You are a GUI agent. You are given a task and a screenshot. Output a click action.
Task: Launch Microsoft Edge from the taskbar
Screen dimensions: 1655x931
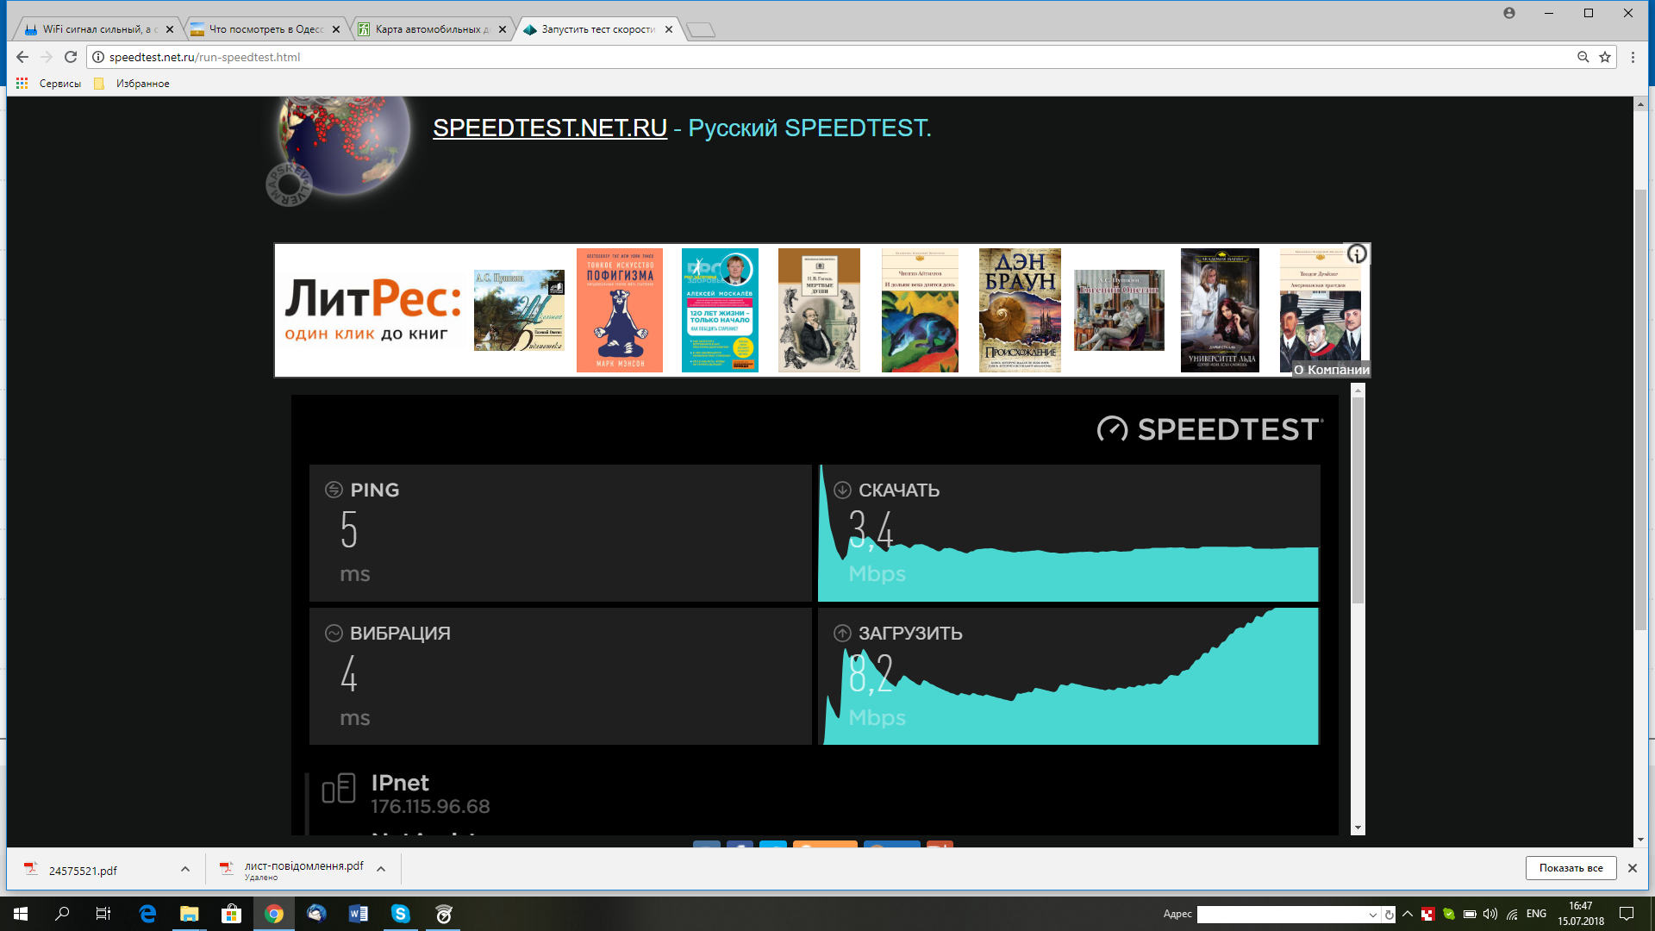point(147,914)
